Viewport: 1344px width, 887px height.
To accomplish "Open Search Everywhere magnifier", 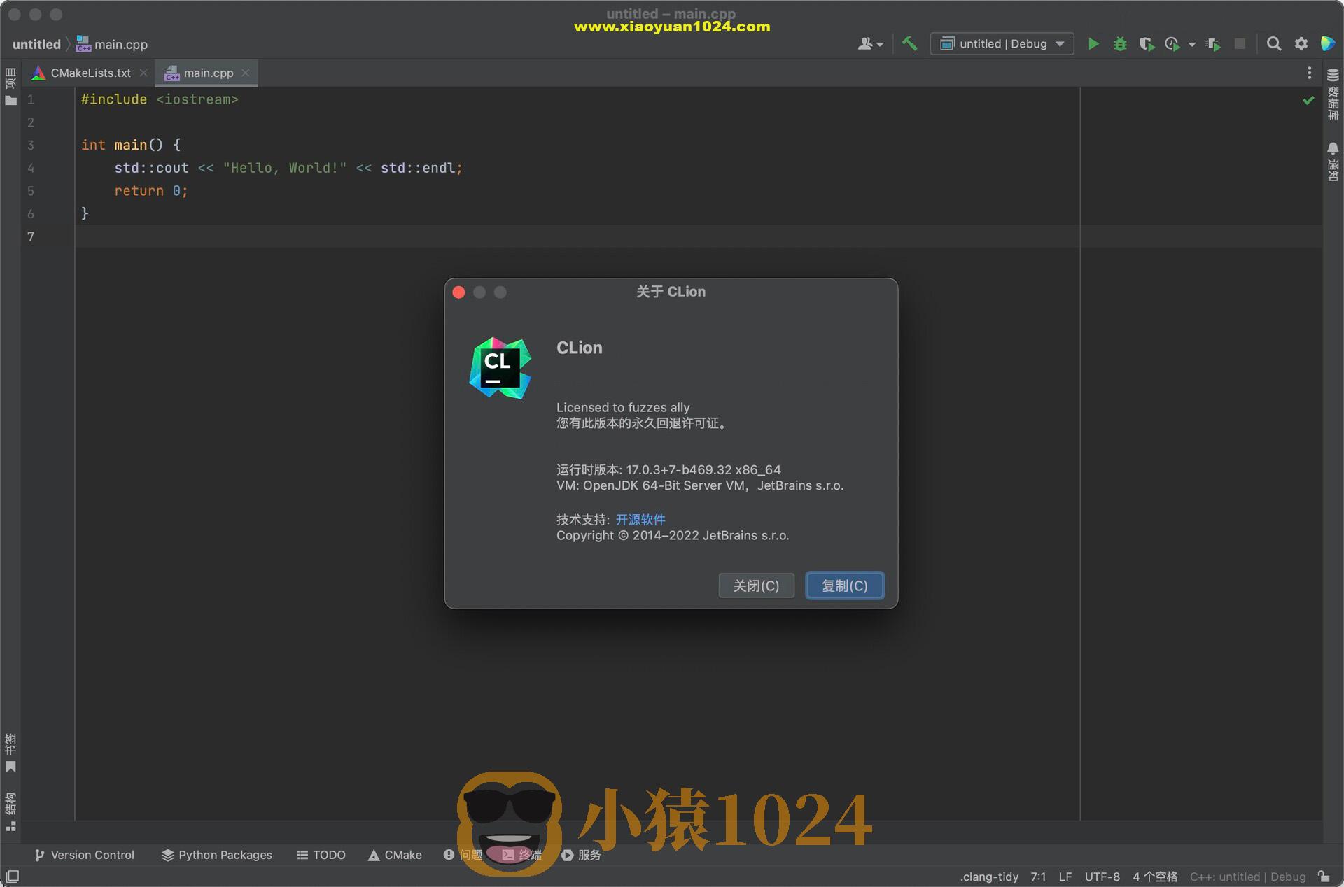I will [x=1273, y=43].
